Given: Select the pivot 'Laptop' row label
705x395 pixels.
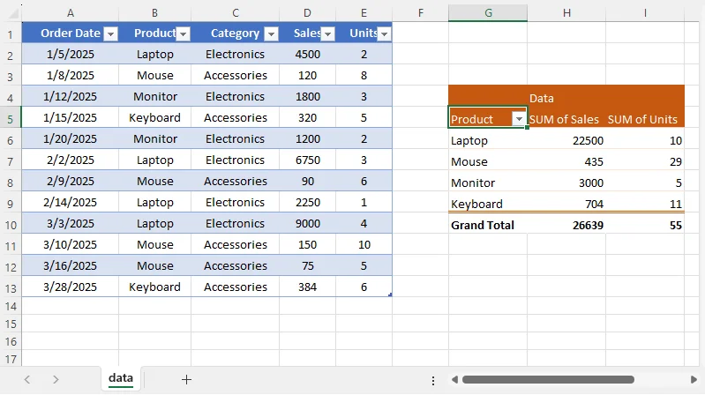Looking at the screenshot, I should 488,141.
